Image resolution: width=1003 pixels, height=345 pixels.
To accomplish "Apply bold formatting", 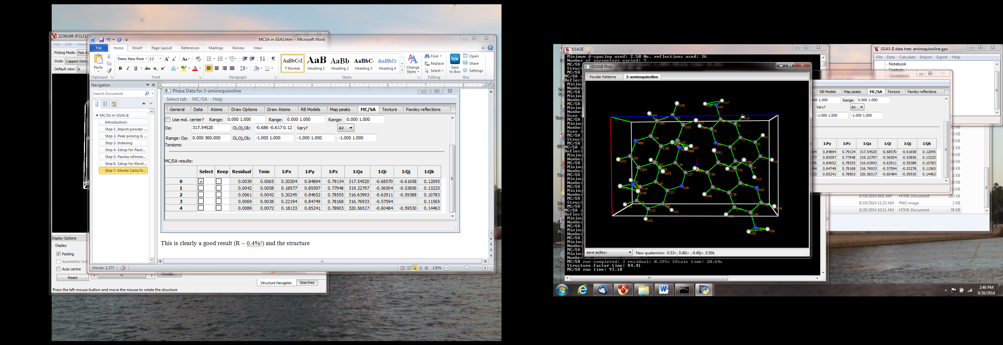I will (x=120, y=68).
